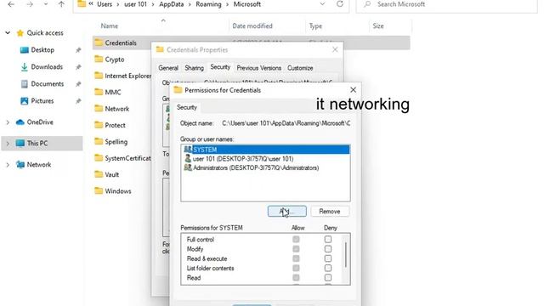Check Deny for Read permission

point(328,278)
